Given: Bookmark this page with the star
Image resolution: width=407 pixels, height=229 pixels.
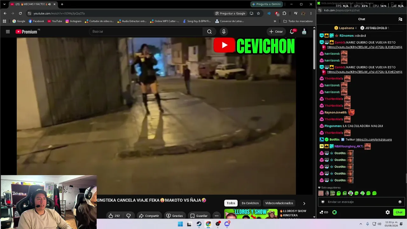Looking at the screenshot, I should (x=259, y=13).
